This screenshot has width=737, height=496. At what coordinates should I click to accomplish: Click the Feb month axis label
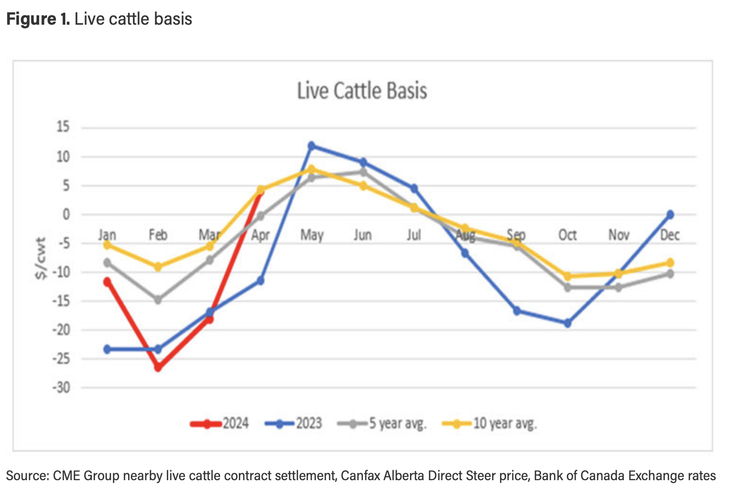158,235
